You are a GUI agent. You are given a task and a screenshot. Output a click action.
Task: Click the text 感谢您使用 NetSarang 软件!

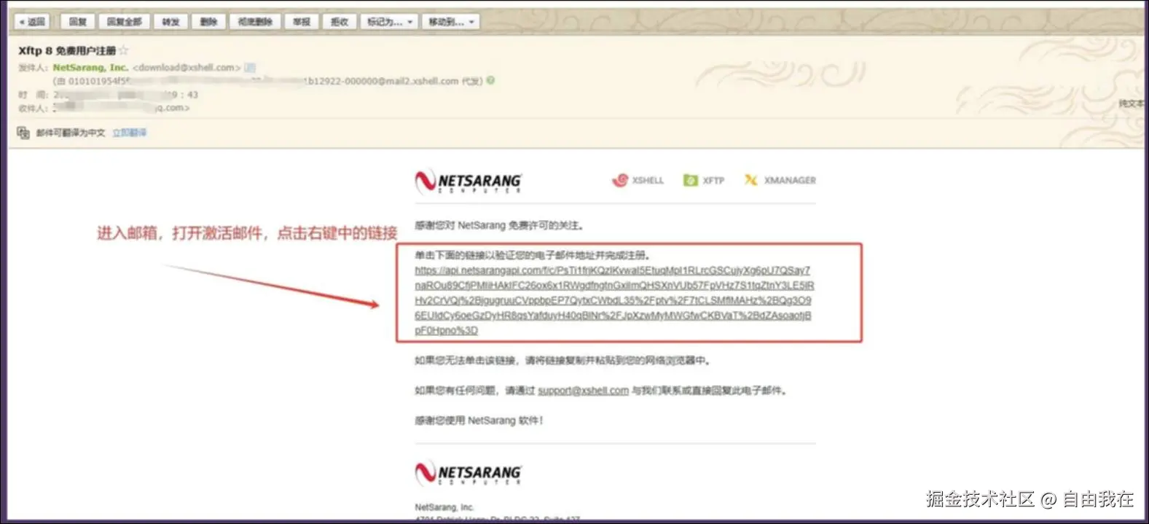pyautogui.click(x=479, y=421)
